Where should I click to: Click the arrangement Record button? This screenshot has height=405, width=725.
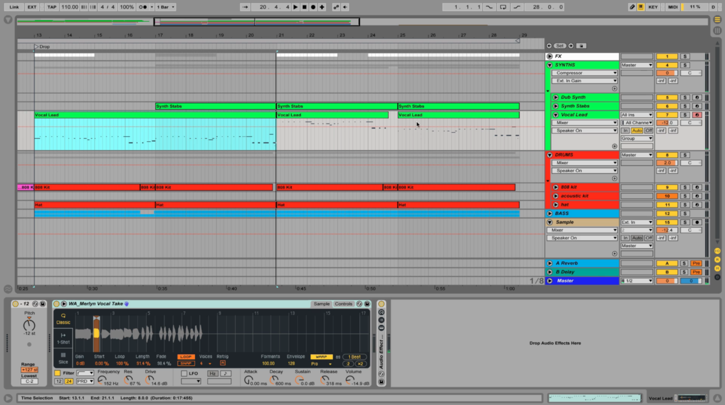click(313, 7)
